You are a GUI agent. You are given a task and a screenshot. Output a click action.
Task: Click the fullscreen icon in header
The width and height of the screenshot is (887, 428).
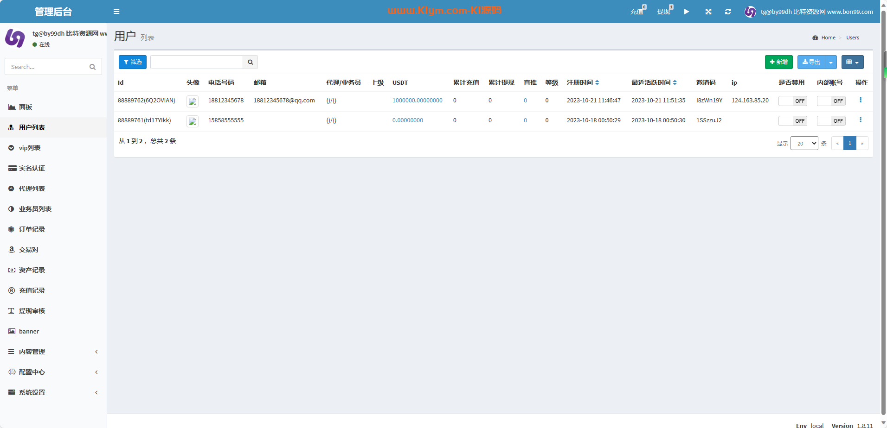708,12
